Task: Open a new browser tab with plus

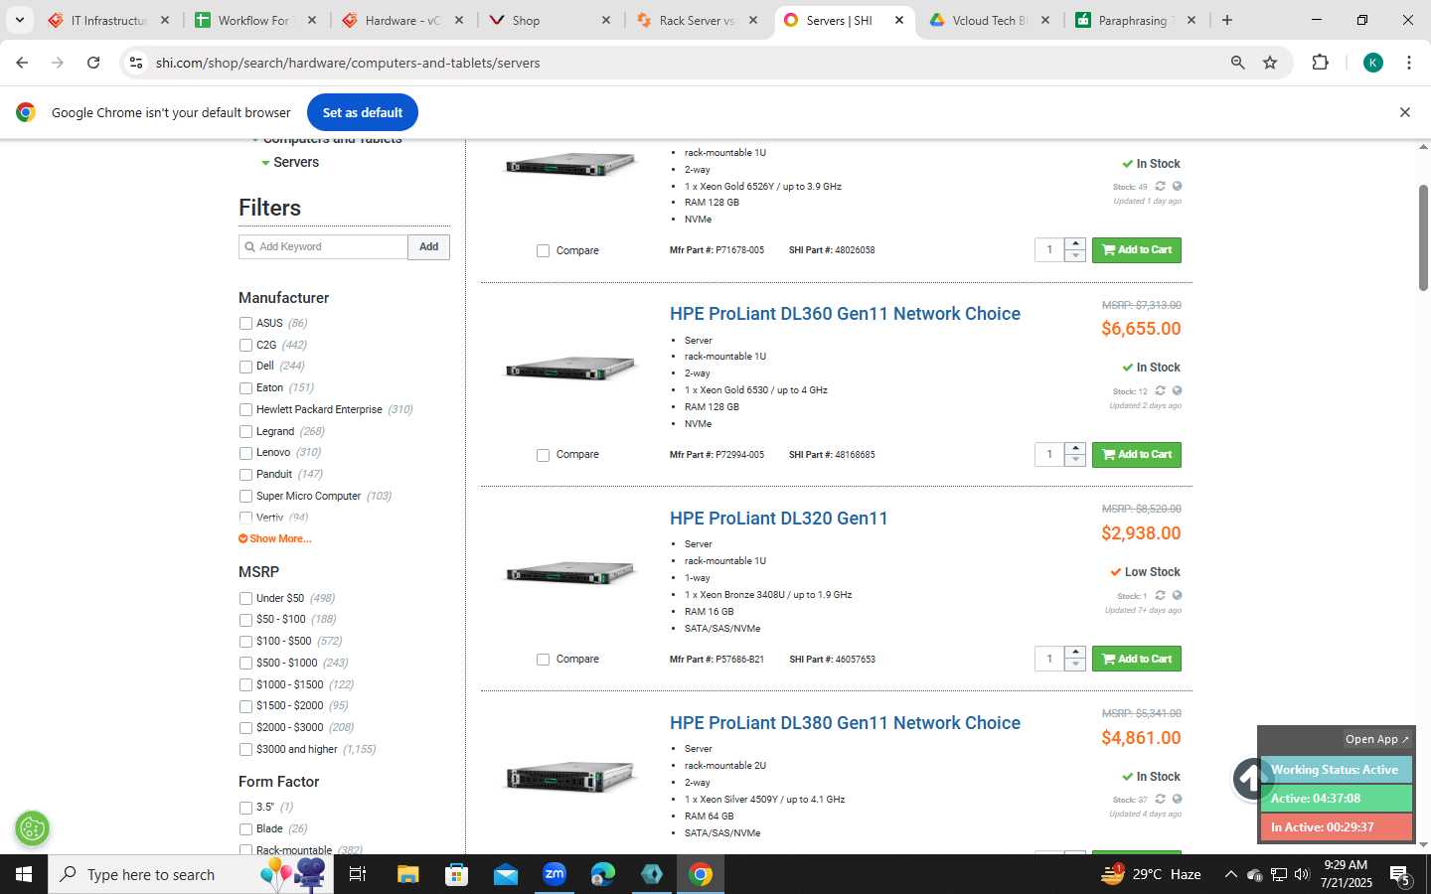Action: pos(1227,20)
